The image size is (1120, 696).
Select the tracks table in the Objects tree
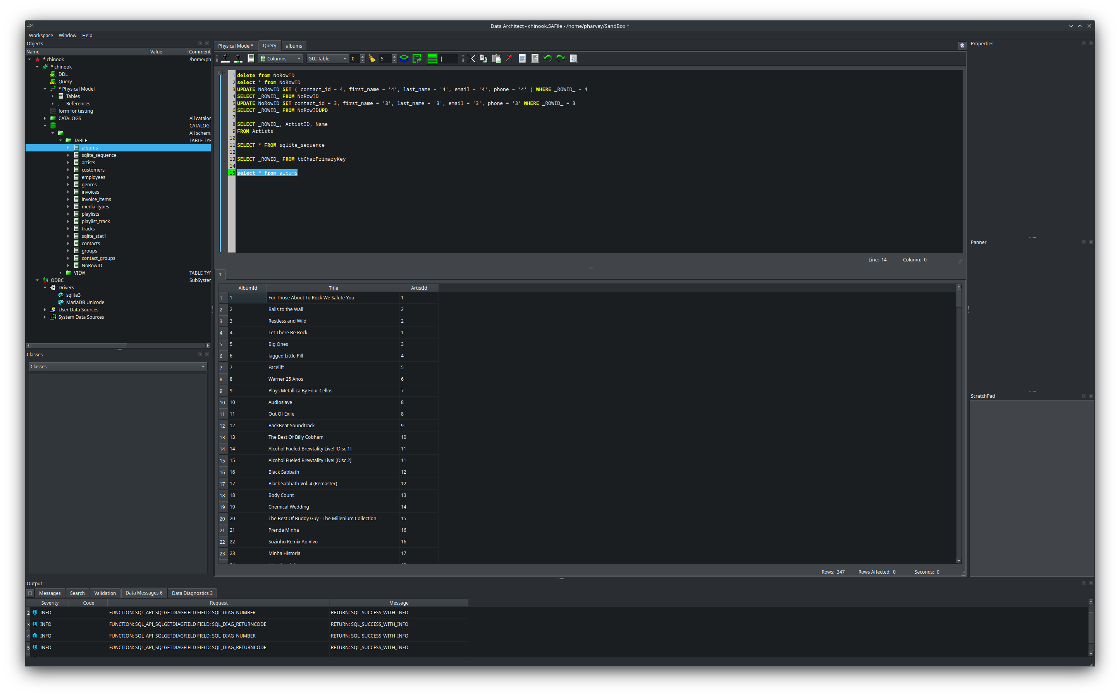coord(88,228)
